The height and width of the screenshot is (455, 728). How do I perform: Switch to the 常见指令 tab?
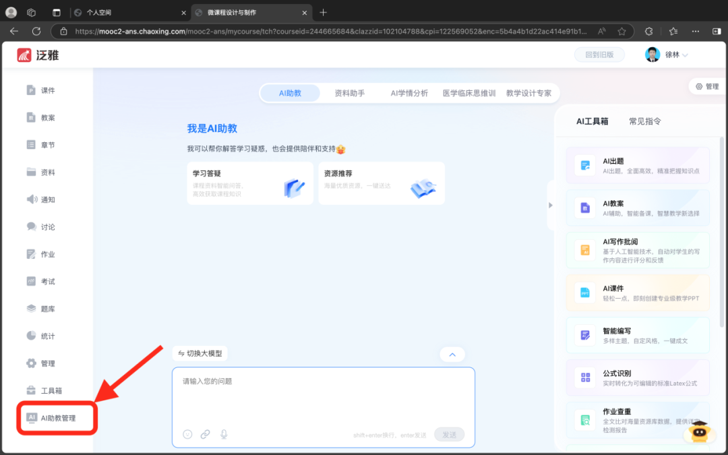645,121
